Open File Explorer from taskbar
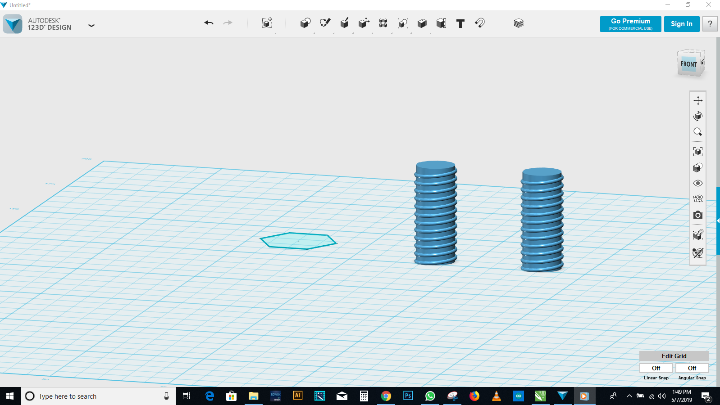This screenshot has width=720, height=405. (253, 396)
